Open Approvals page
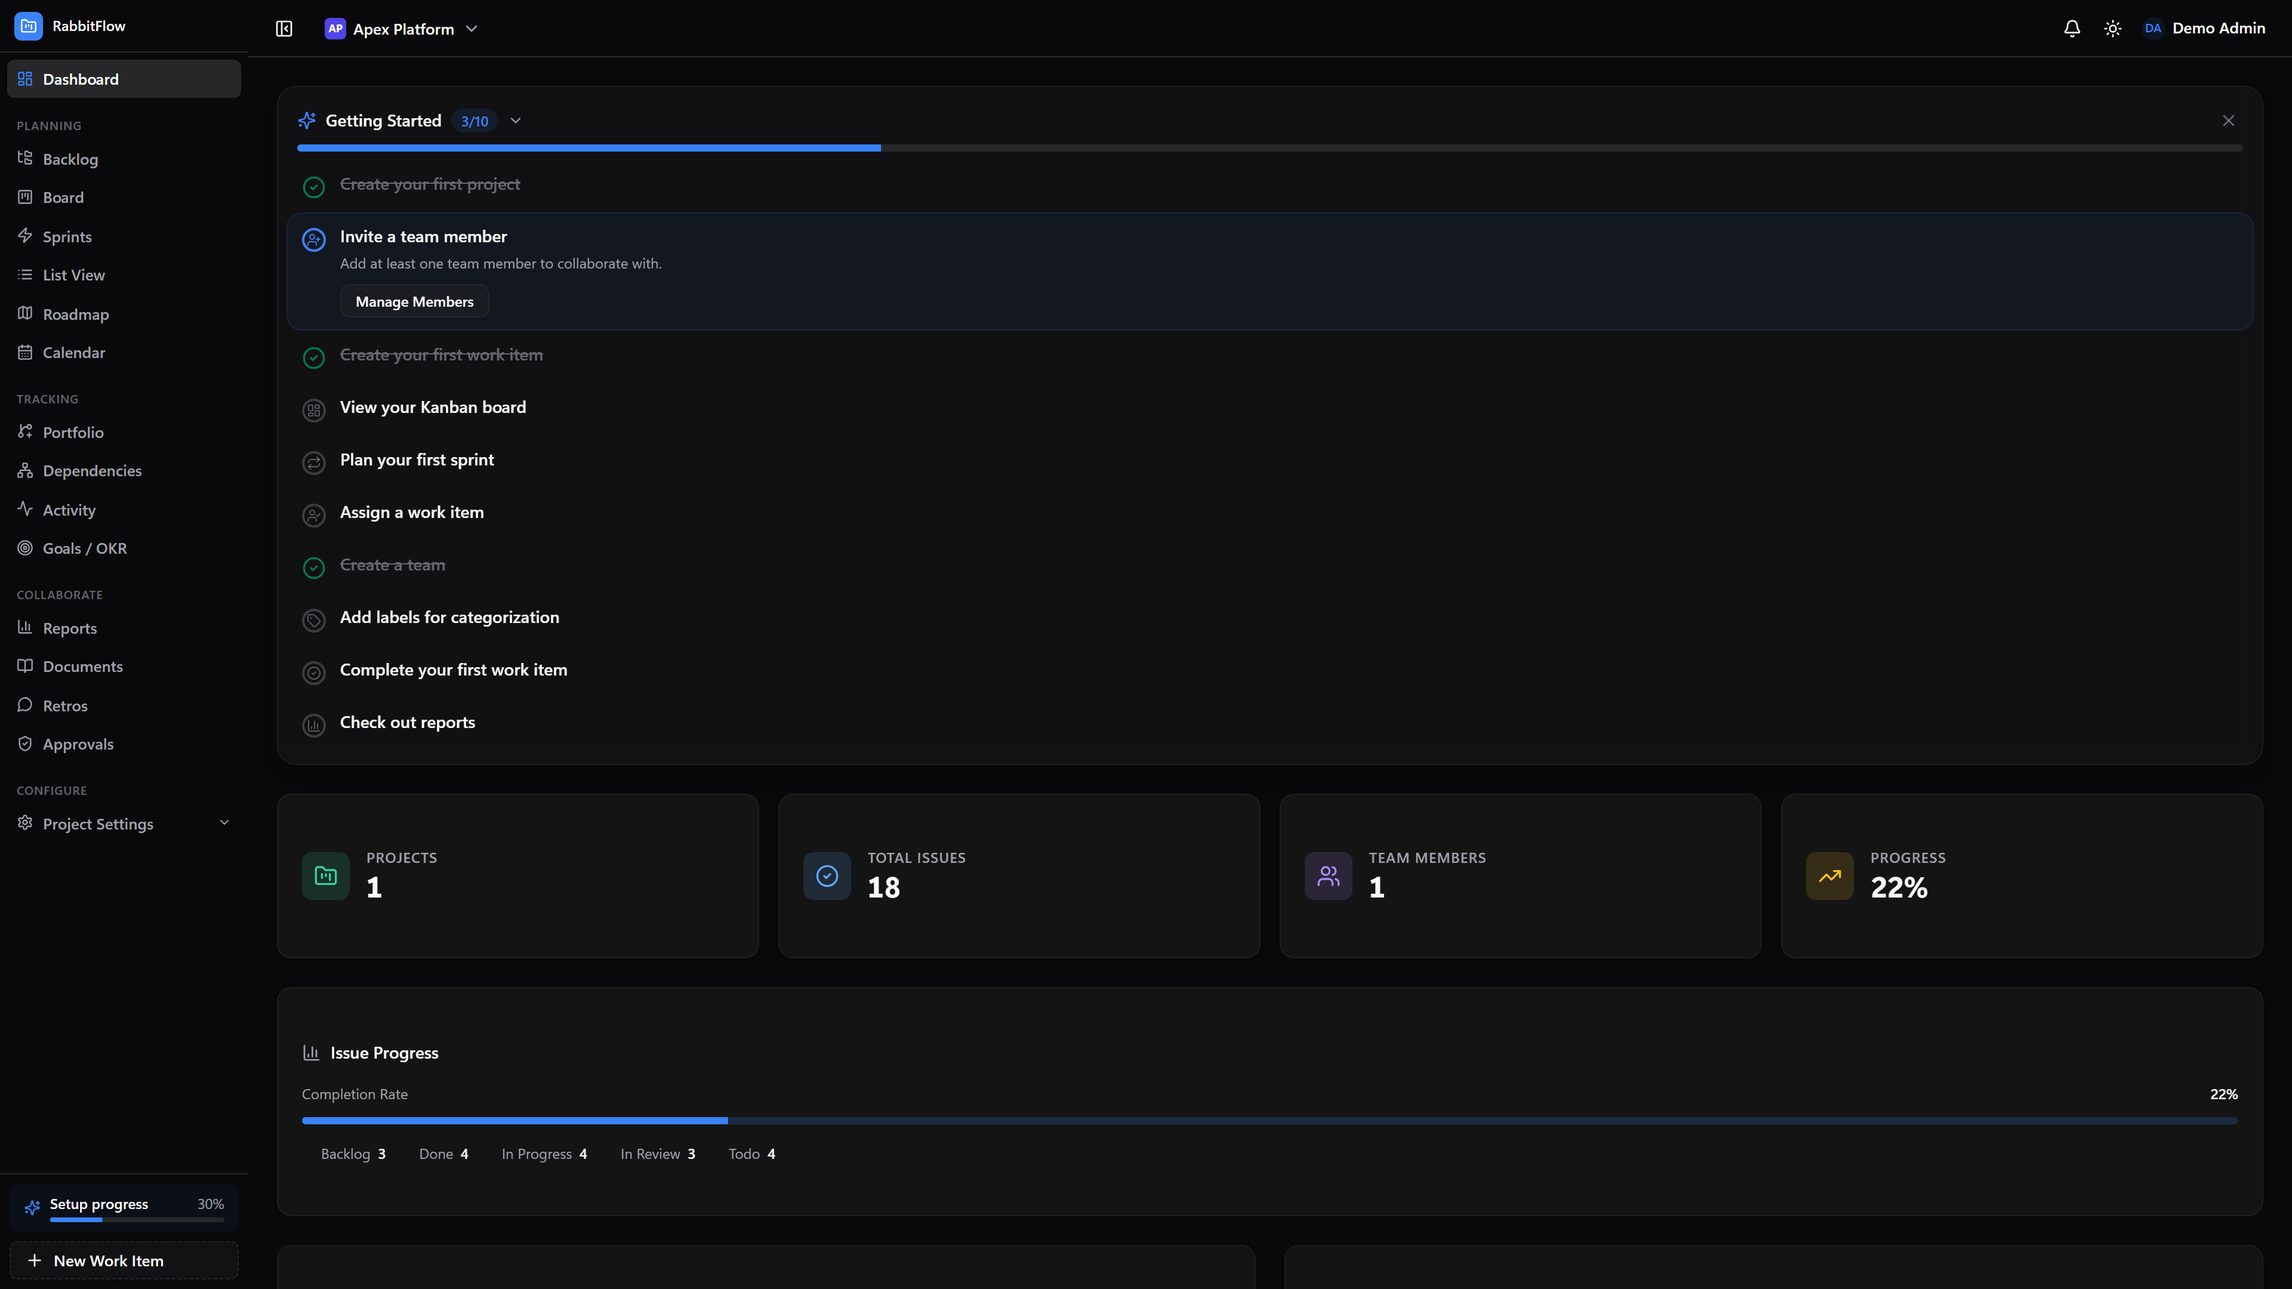The height and width of the screenshot is (1289, 2292). 124,744
